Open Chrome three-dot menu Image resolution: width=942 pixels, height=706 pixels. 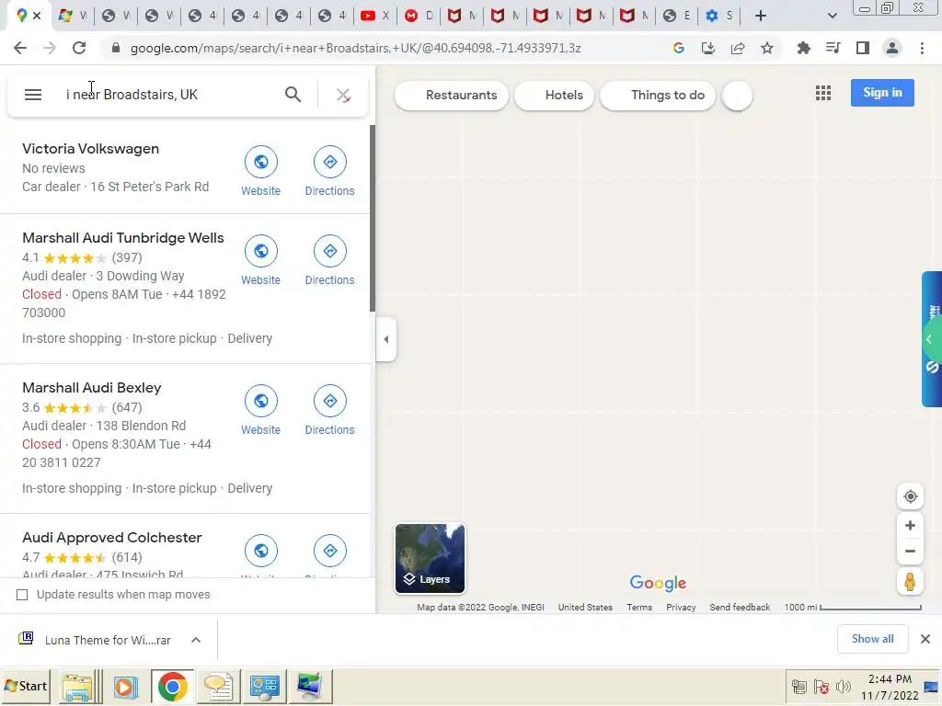tap(922, 48)
